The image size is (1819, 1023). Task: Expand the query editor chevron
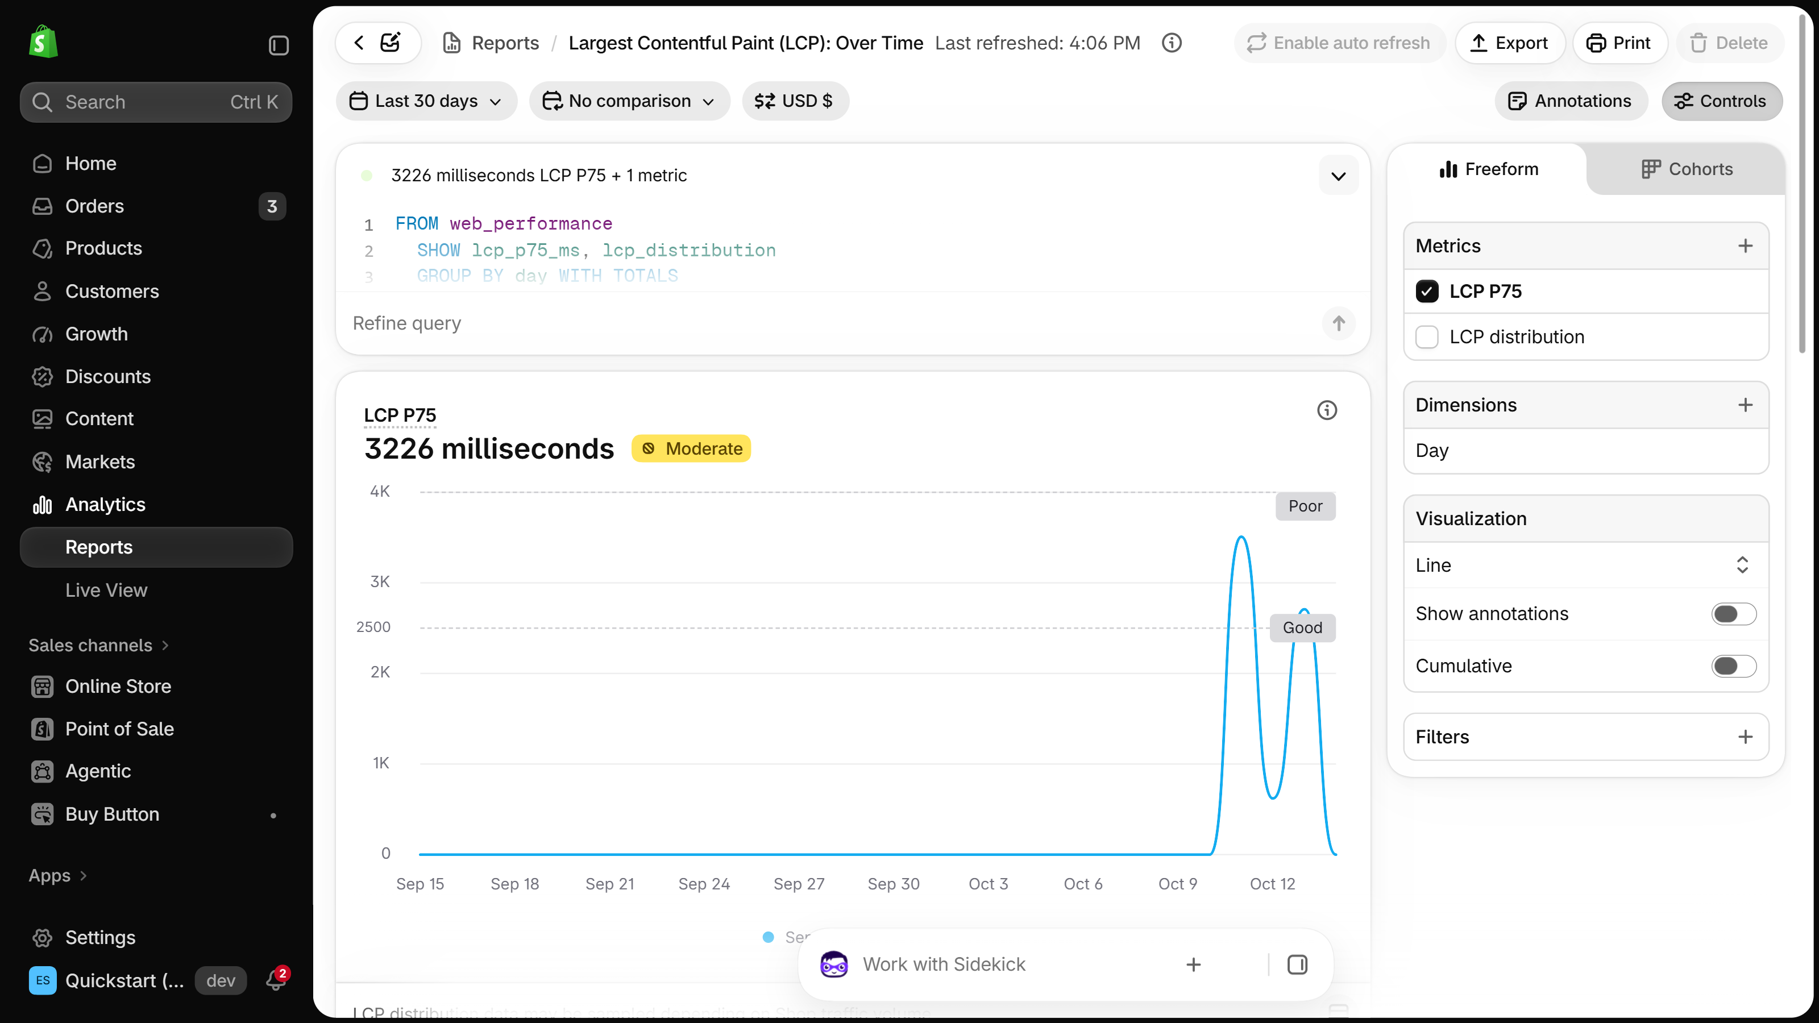pyautogui.click(x=1338, y=176)
